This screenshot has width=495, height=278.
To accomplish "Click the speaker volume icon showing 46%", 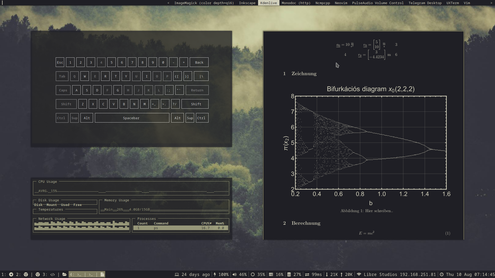I will tap(234, 274).
